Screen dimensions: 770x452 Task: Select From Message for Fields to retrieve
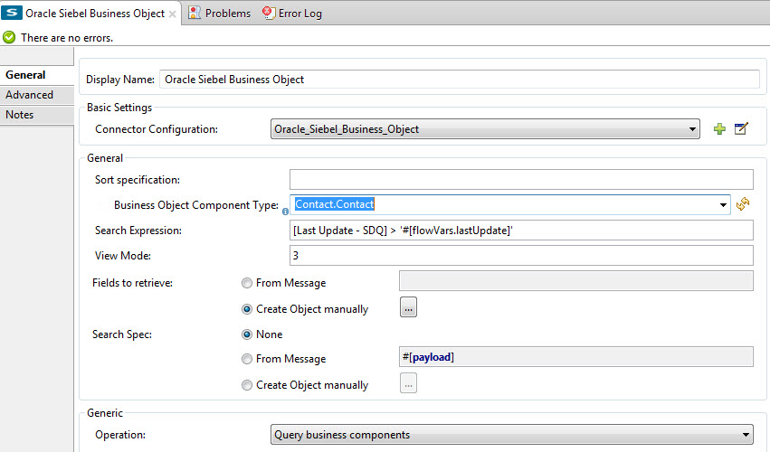pos(247,283)
